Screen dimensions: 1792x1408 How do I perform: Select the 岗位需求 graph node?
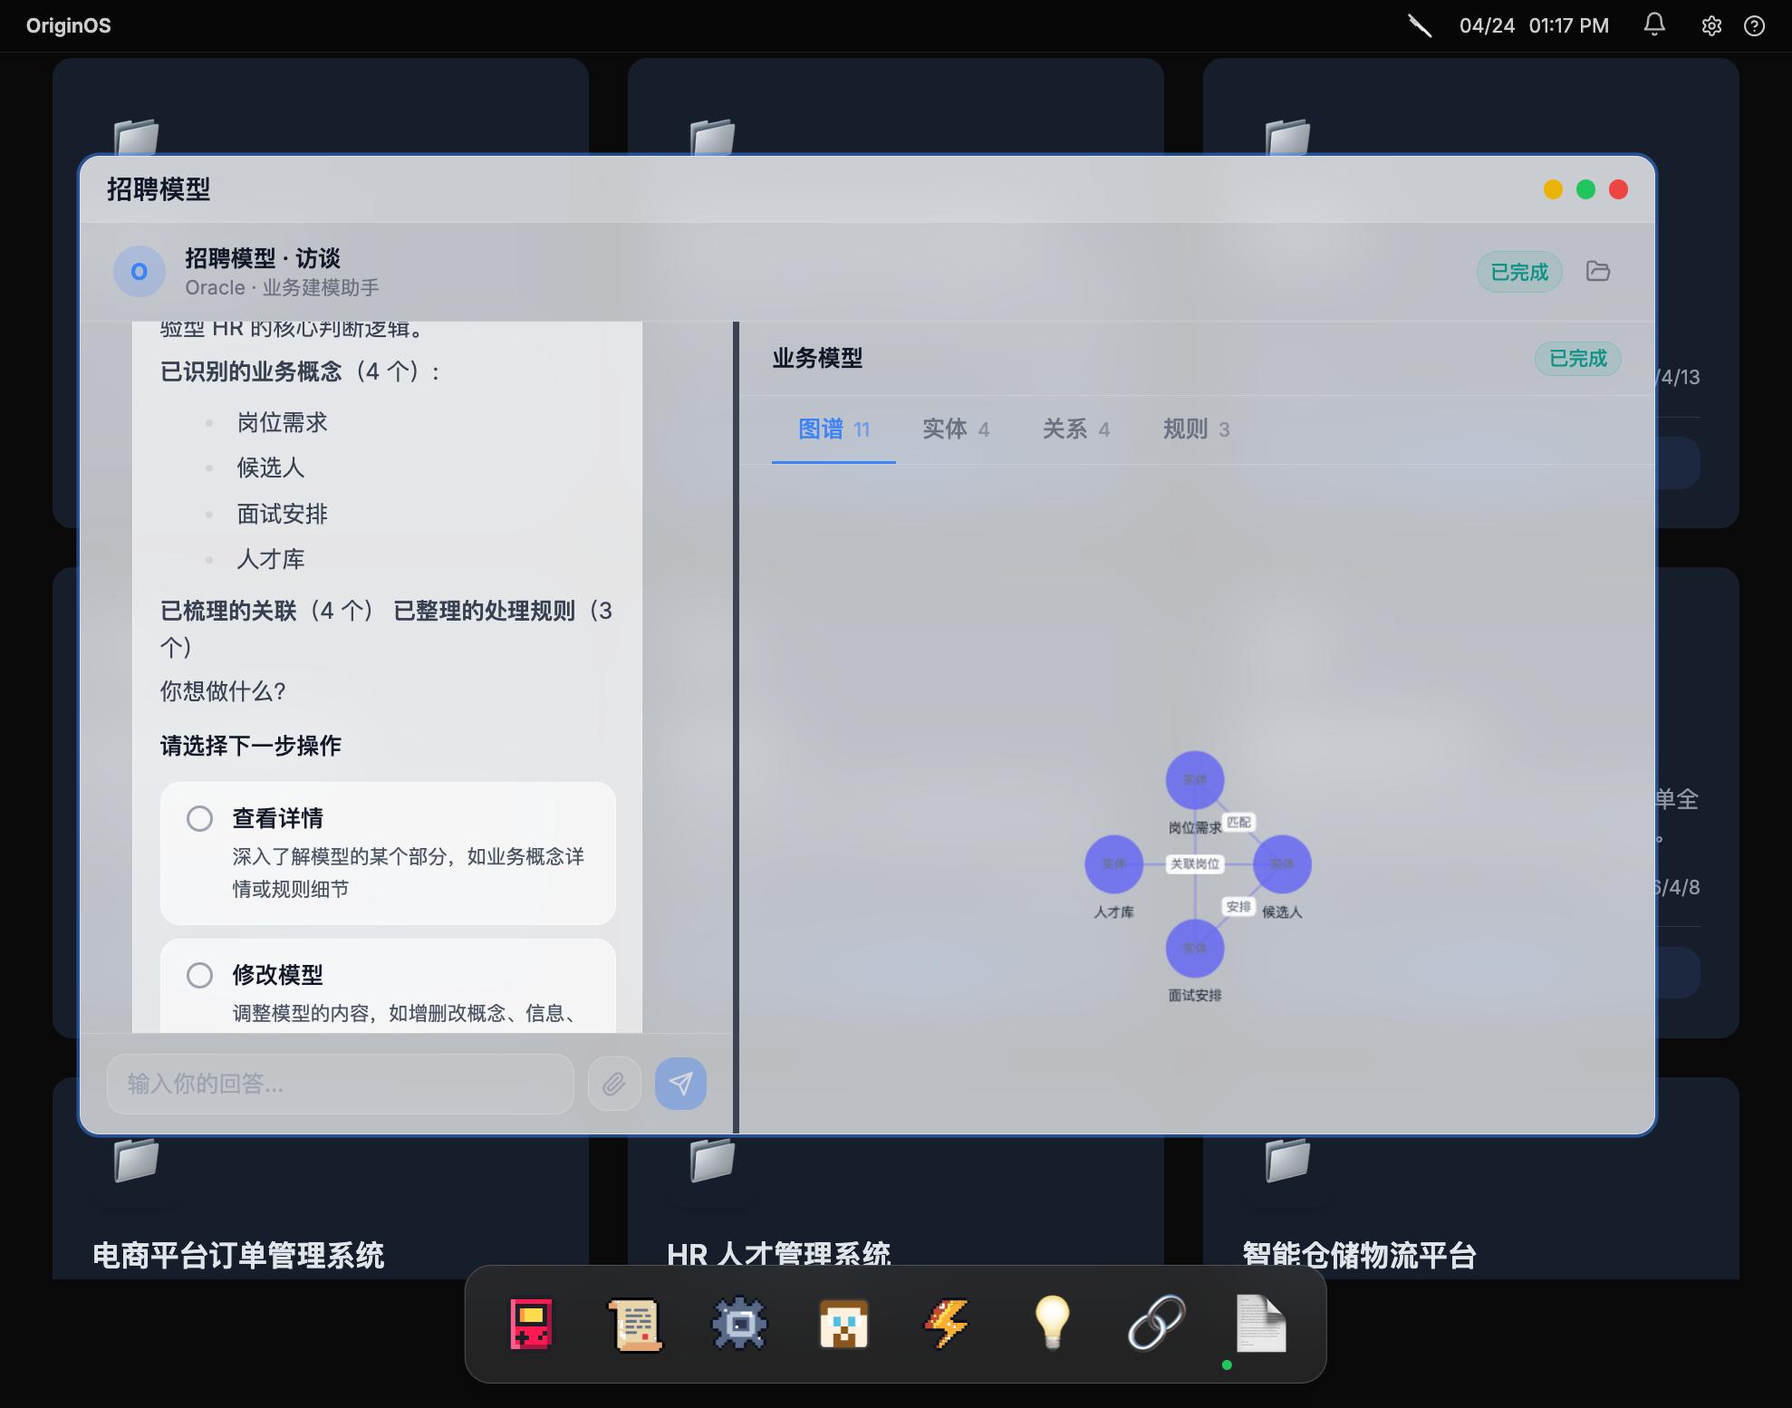1195,780
